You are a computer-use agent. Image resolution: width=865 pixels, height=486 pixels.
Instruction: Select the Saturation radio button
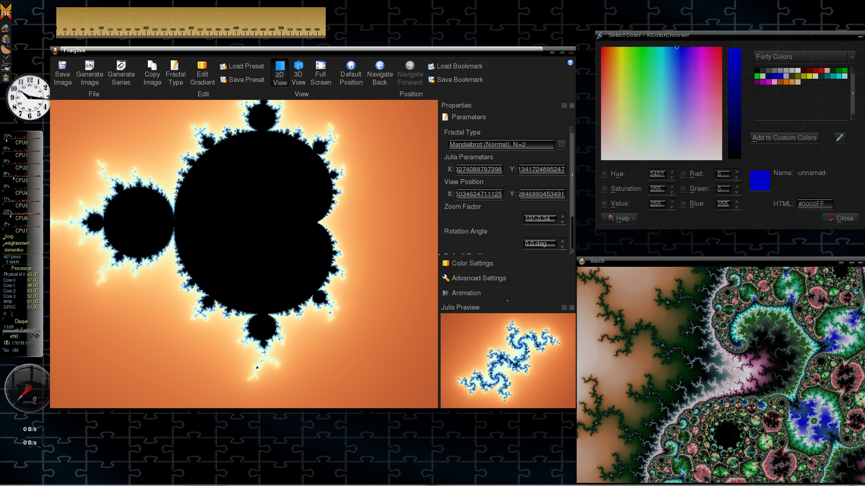[605, 189]
